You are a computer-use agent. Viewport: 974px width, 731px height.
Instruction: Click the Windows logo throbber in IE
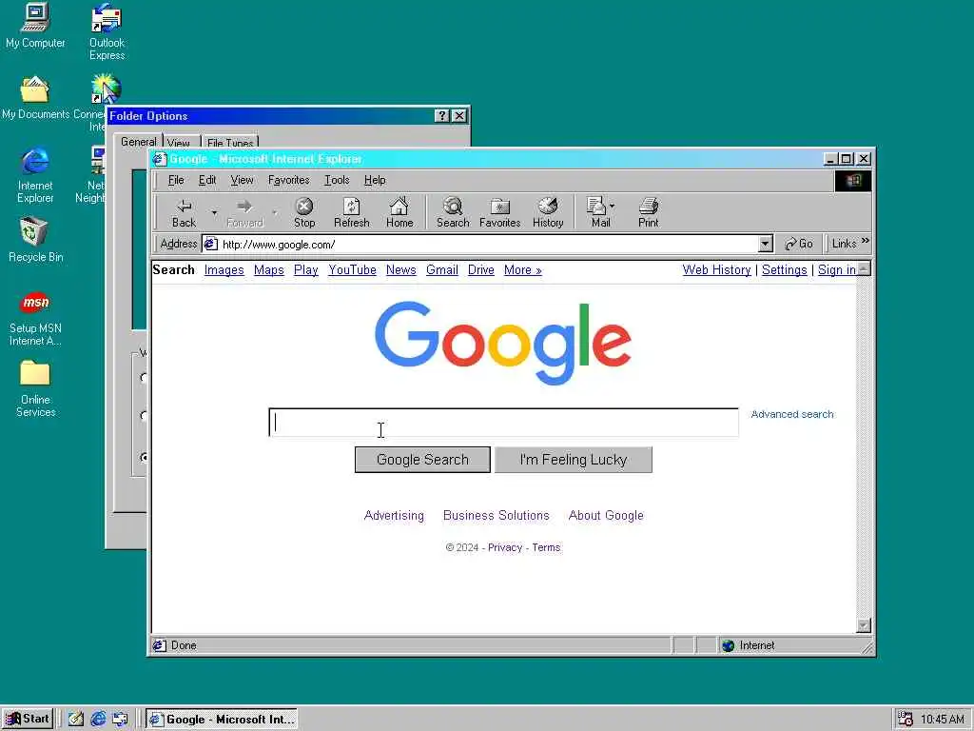(x=853, y=180)
